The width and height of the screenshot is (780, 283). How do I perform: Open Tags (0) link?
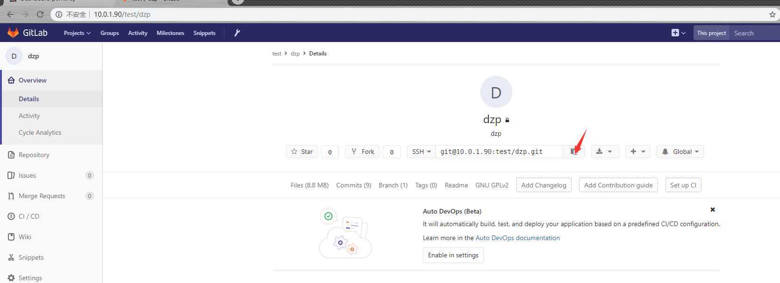(x=426, y=185)
